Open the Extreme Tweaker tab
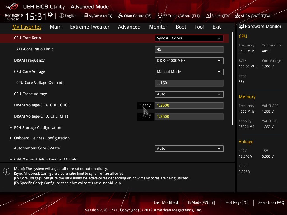Screen dimensions: 287x215 90,27
